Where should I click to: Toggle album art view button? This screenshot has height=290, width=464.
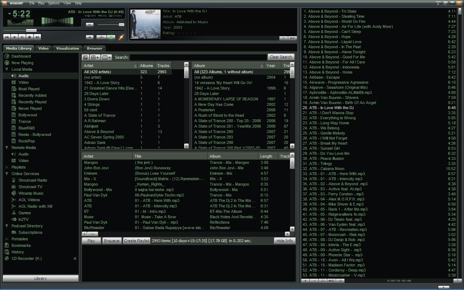tap(86, 57)
